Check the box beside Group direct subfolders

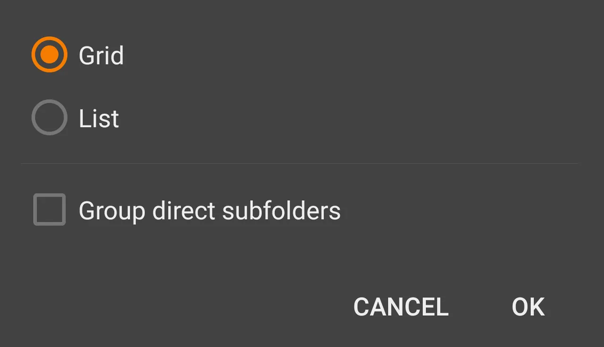(50, 209)
